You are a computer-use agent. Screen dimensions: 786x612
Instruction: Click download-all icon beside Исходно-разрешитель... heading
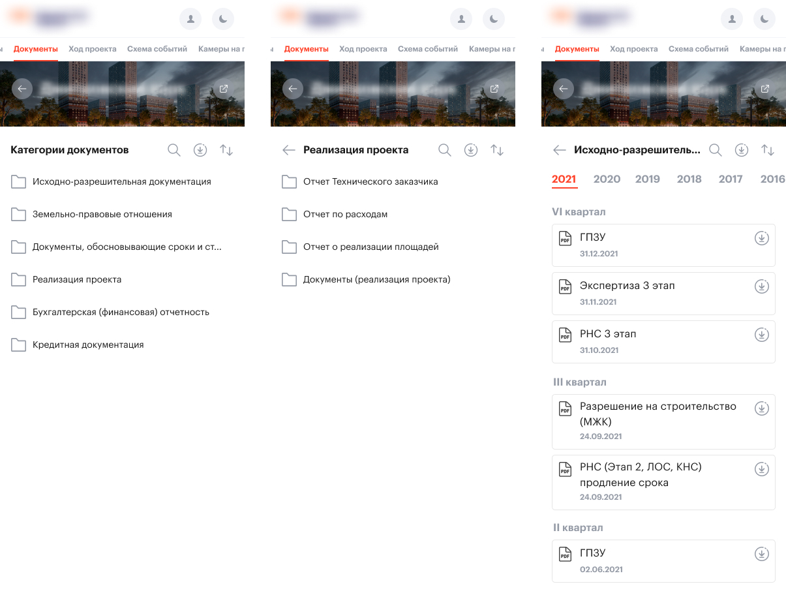(742, 150)
